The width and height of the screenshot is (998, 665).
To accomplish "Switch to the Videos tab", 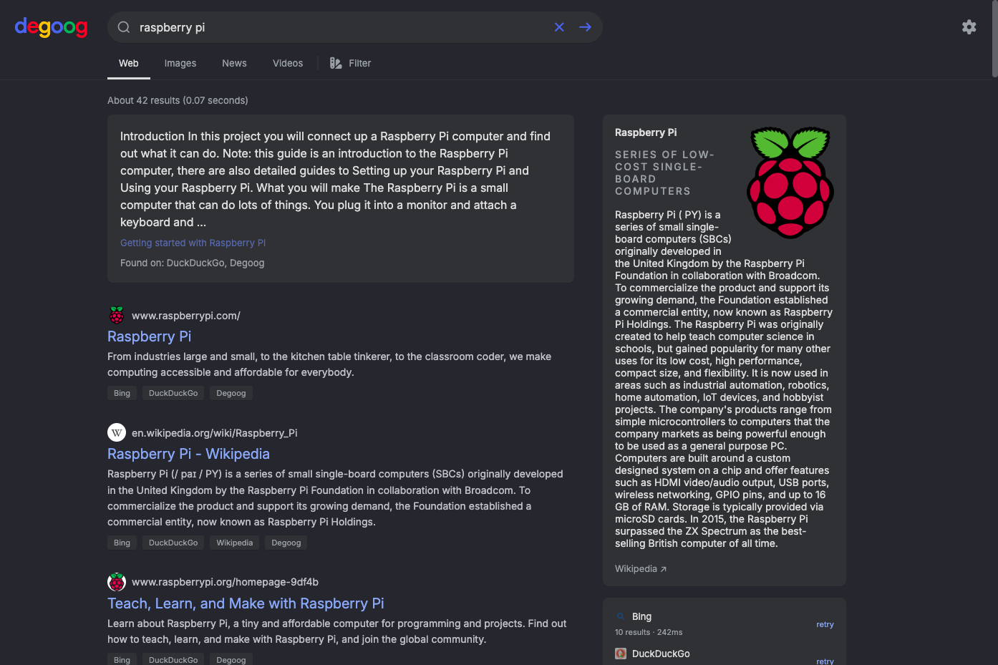I will (288, 63).
